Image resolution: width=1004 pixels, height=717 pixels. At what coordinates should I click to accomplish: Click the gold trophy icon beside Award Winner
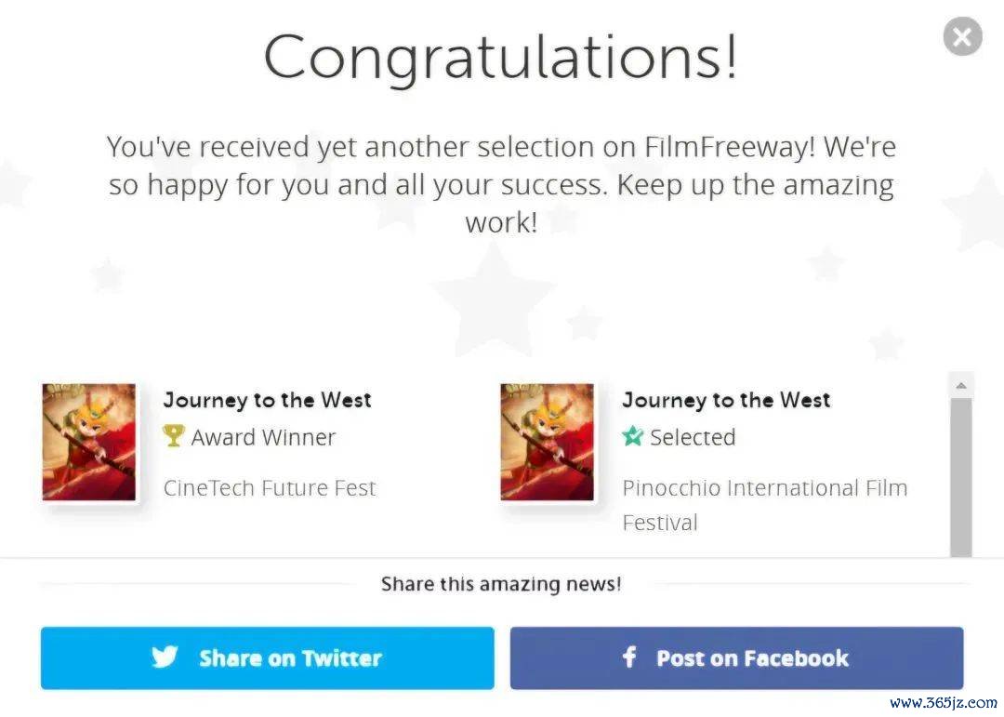(x=173, y=436)
